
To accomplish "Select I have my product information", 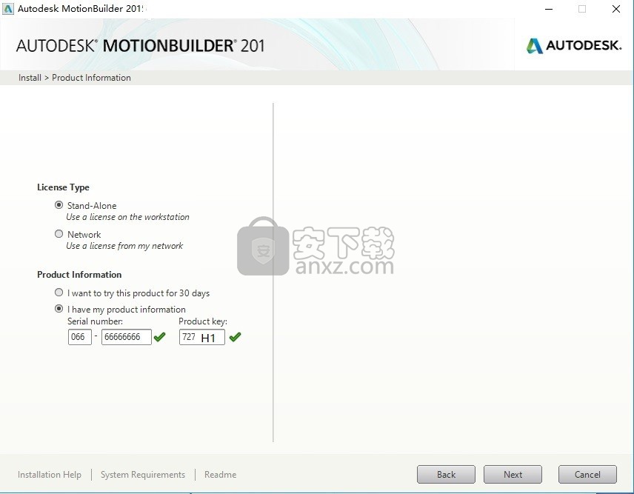I will click(59, 309).
